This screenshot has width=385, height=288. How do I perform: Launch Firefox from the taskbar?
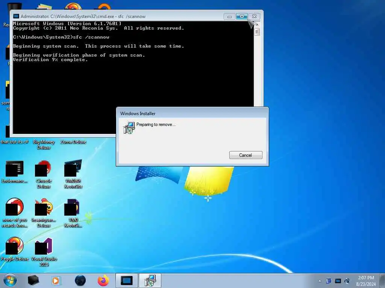click(103, 280)
